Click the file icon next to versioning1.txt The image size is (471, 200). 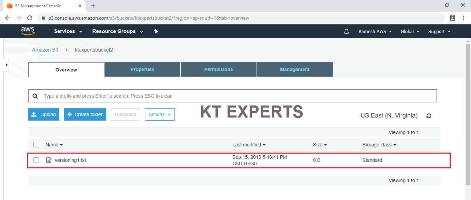tap(49, 160)
